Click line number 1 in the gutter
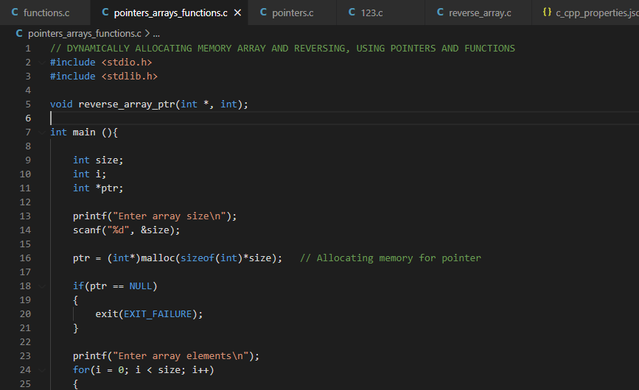 (28, 49)
